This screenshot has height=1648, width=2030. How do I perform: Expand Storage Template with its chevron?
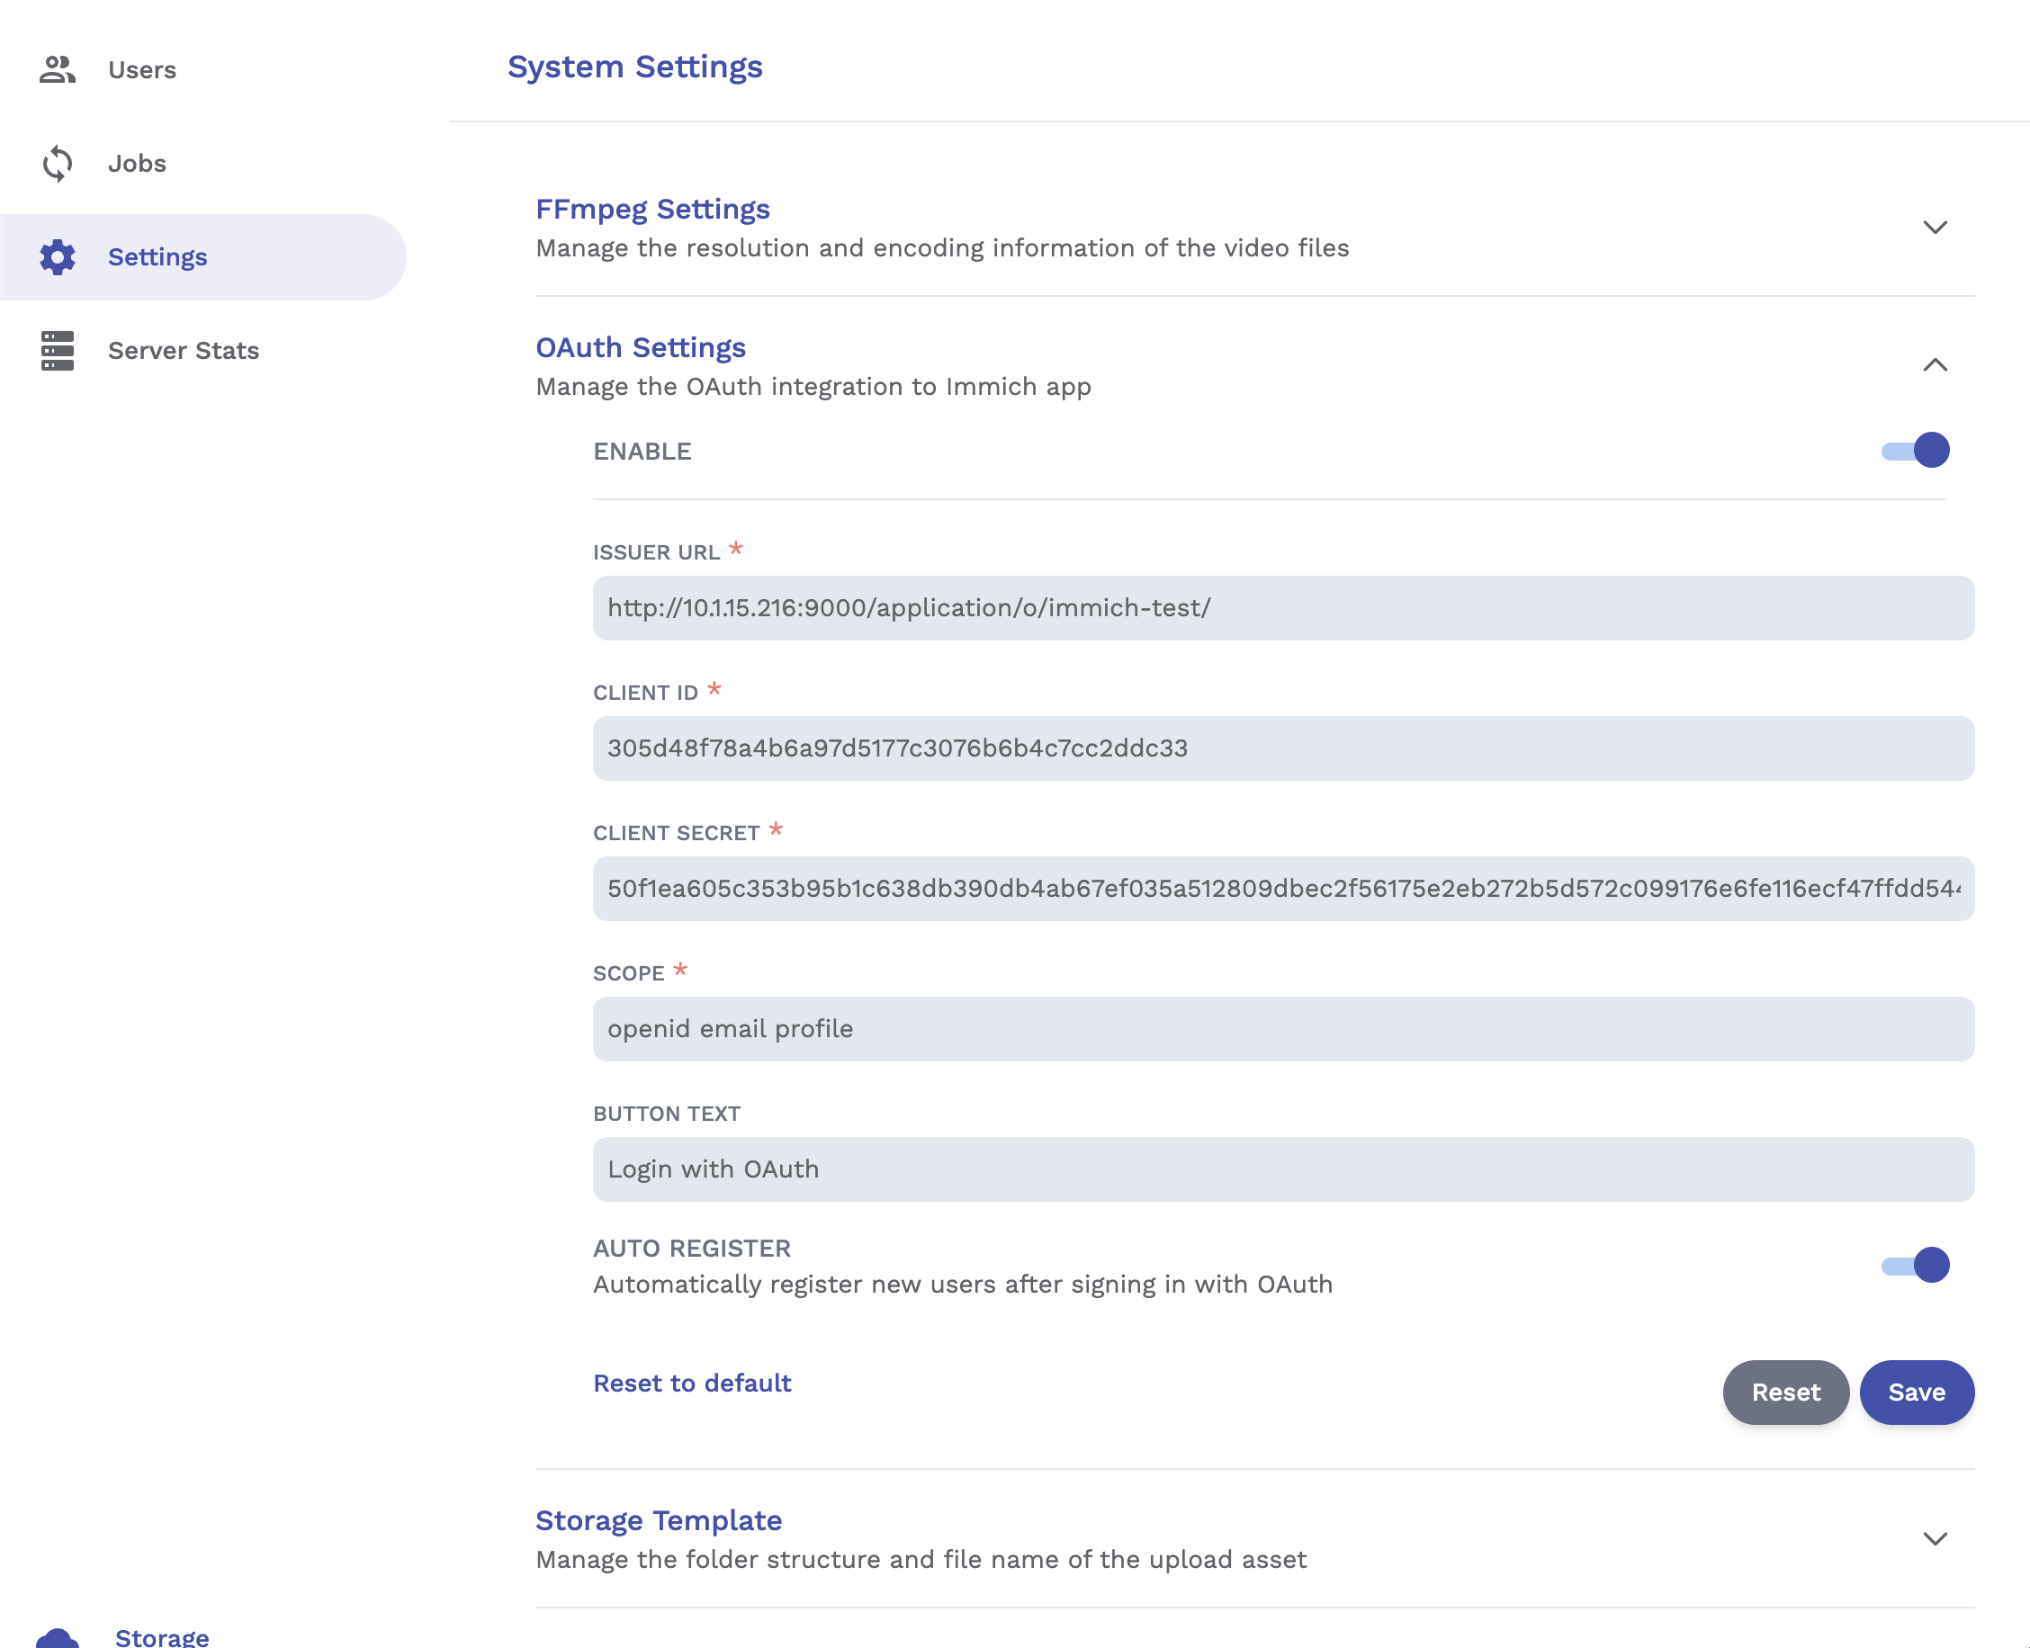click(x=1934, y=1538)
